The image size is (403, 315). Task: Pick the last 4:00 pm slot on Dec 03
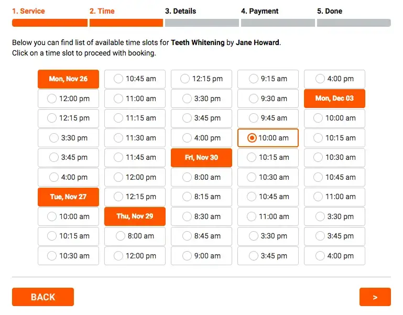pyautogui.click(x=334, y=256)
